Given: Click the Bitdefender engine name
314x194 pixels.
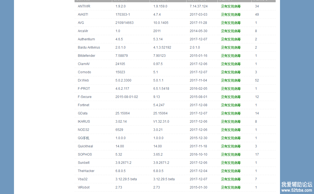Looking at the screenshot, I should [x=86, y=56].
